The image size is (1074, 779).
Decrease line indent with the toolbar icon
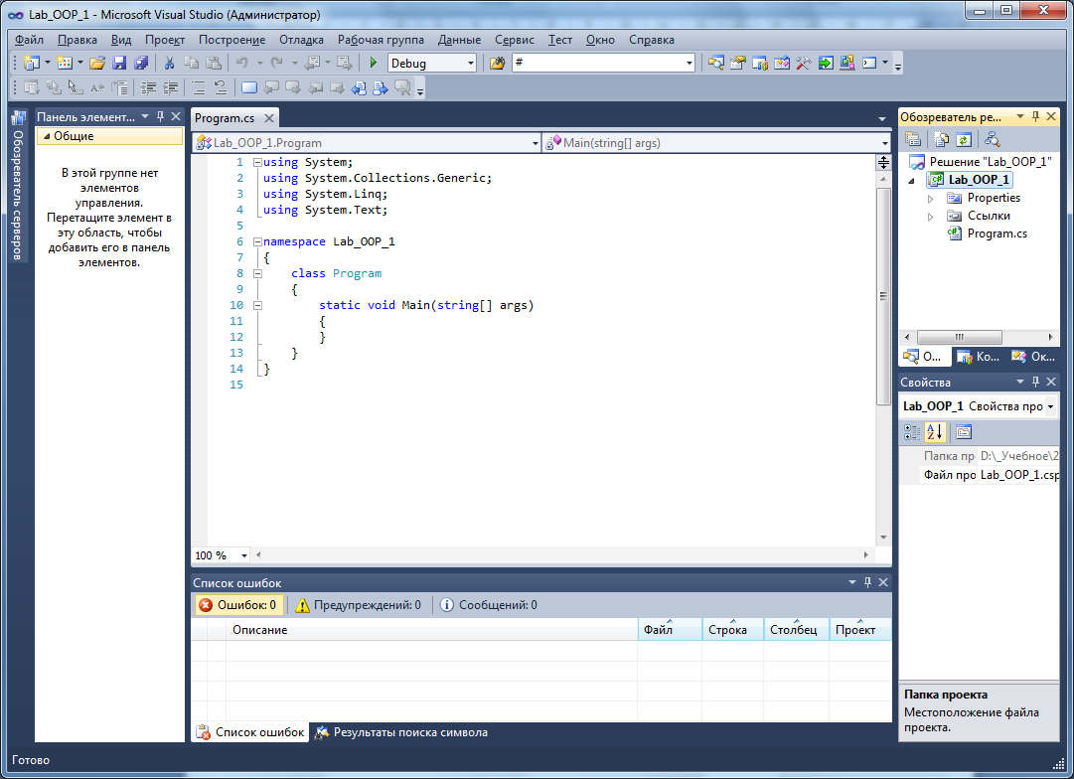tap(148, 87)
